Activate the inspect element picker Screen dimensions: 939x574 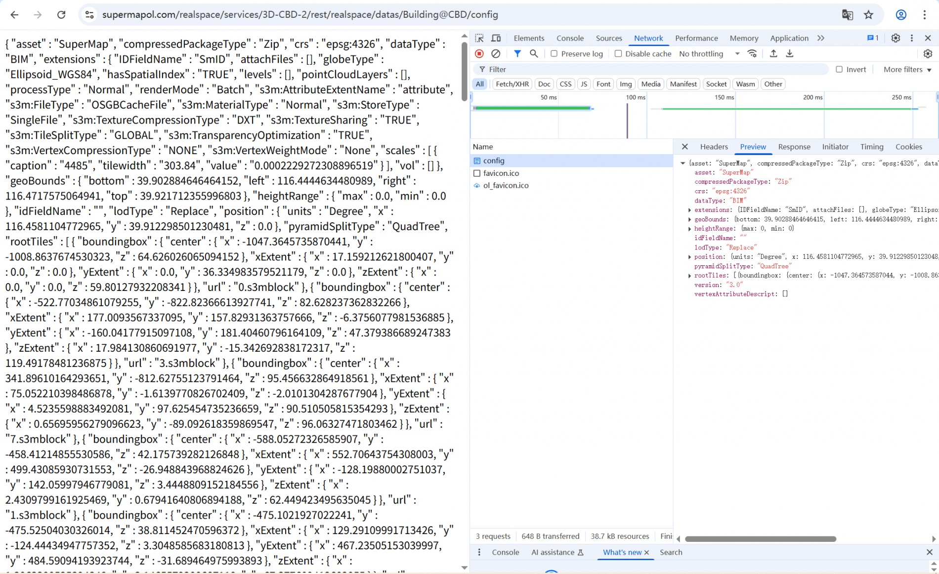point(479,38)
